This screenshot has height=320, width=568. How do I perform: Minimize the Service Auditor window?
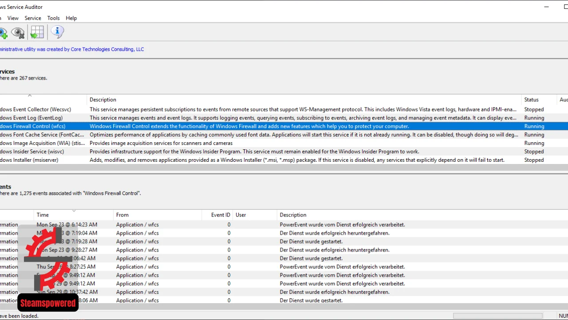pos(547,7)
